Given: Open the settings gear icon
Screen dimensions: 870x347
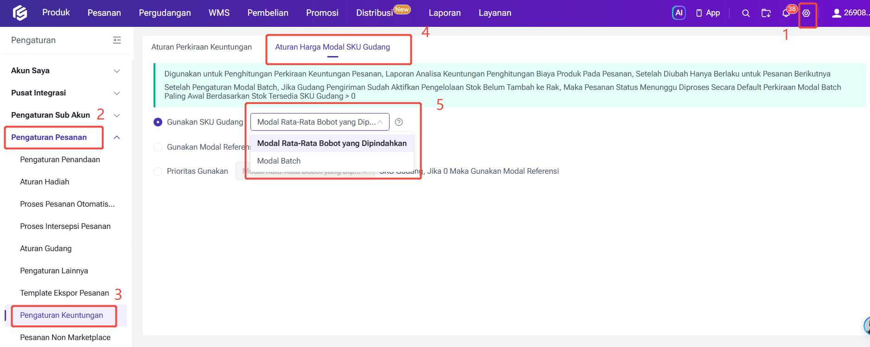Looking at the screenshot, I should point(806,13).
